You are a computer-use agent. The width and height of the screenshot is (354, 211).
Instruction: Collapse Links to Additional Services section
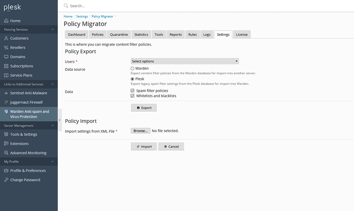click(x=53, y=84)
